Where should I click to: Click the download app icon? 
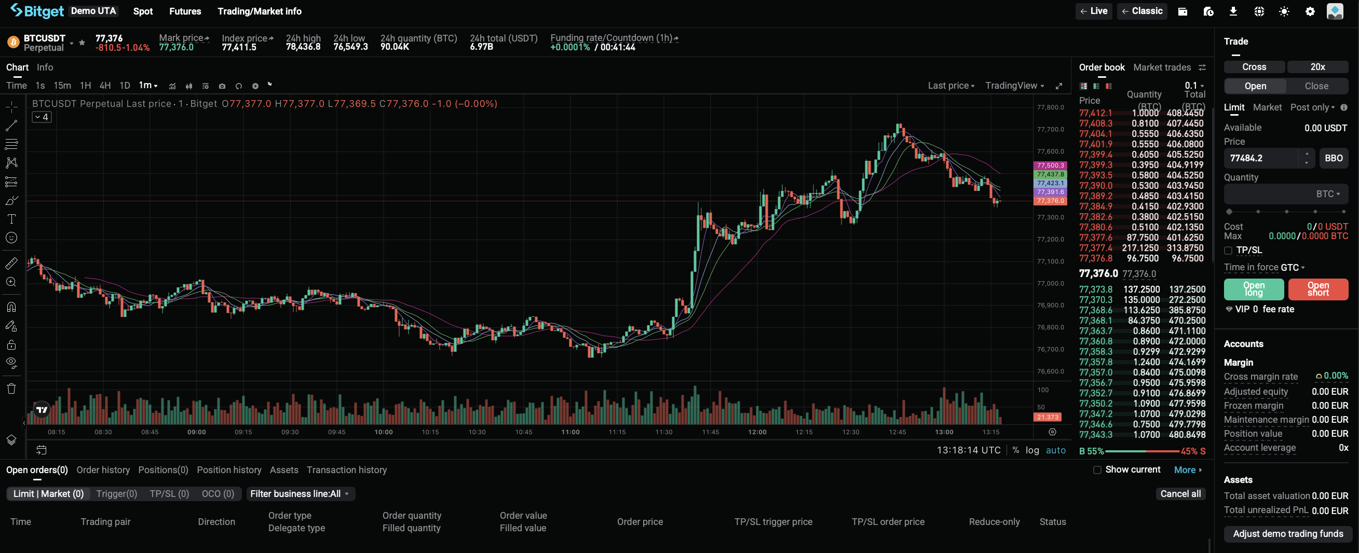[1233, 11]
